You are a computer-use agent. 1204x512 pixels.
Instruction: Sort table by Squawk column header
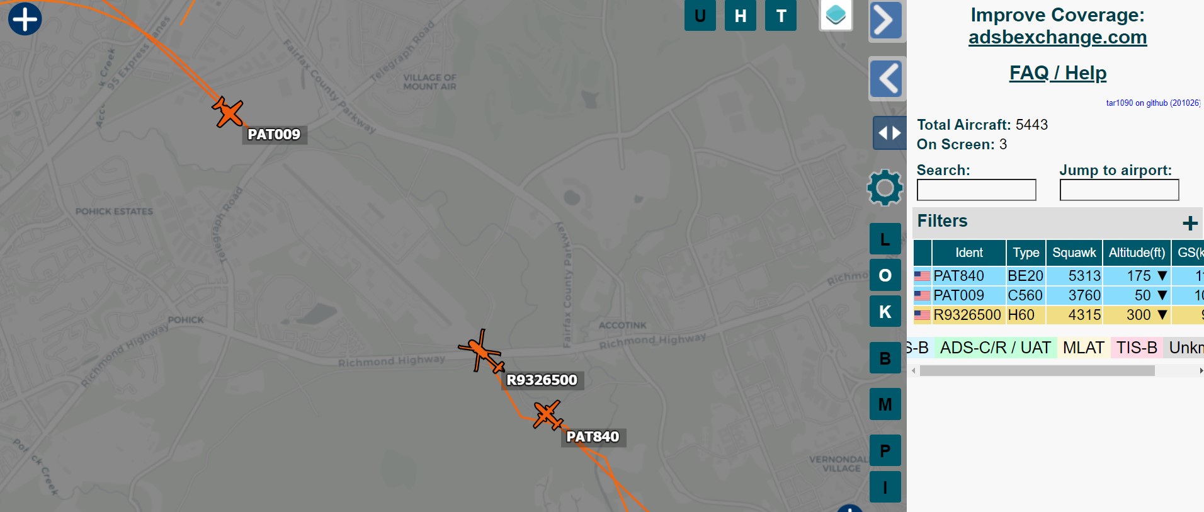(1074, 253)
